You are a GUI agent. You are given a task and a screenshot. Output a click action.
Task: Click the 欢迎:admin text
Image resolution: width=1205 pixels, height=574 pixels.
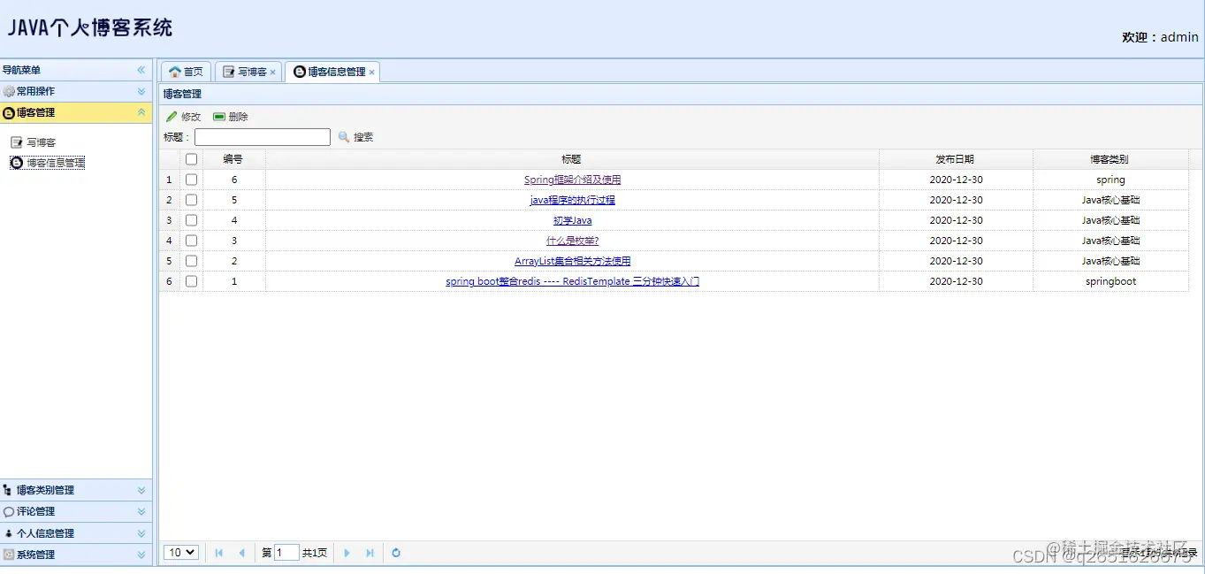(1160, 37)
